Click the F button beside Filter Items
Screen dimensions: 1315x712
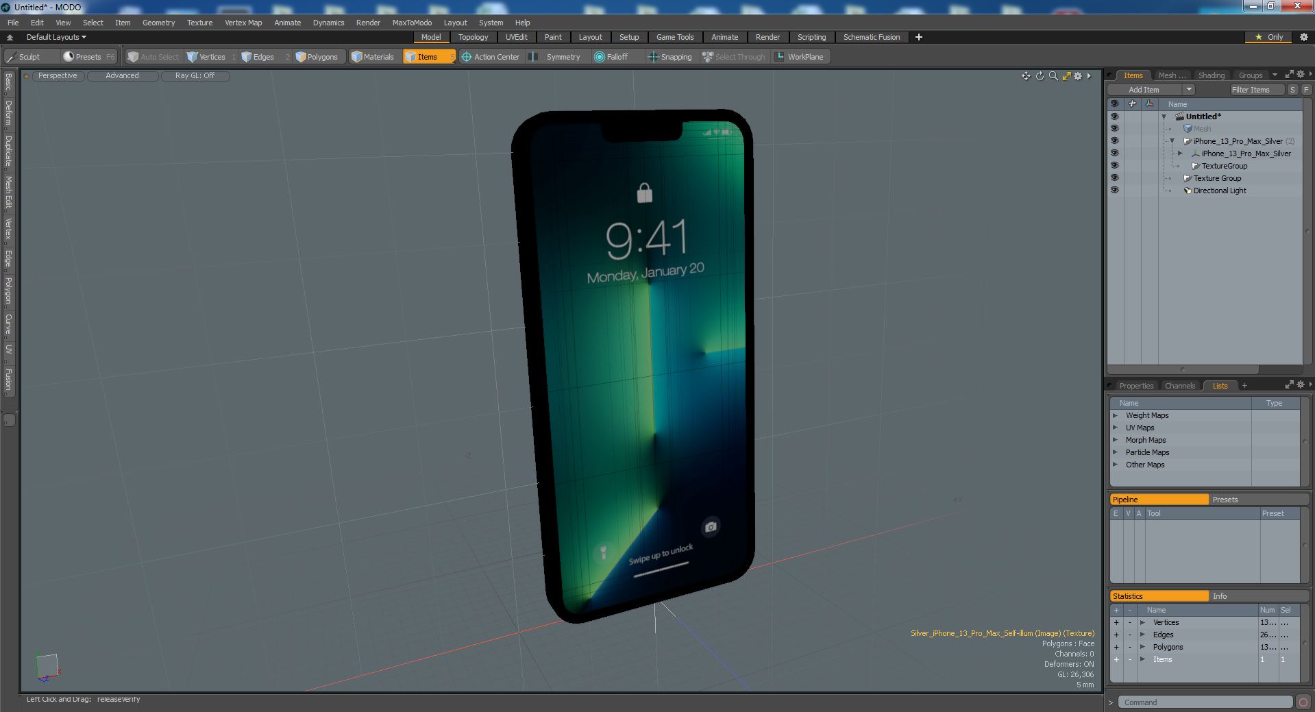[1306, 90]
